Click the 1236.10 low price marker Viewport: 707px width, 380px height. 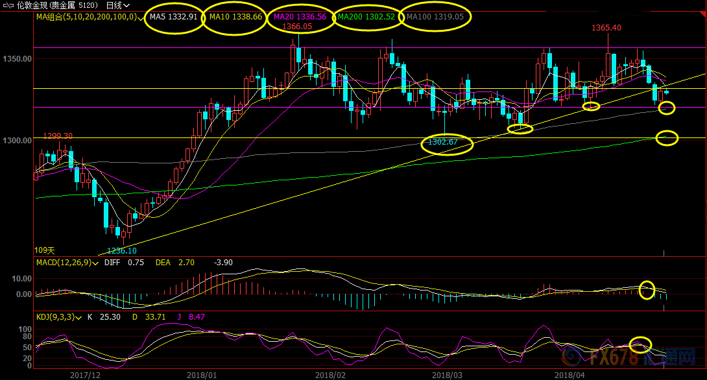[122, 250]
